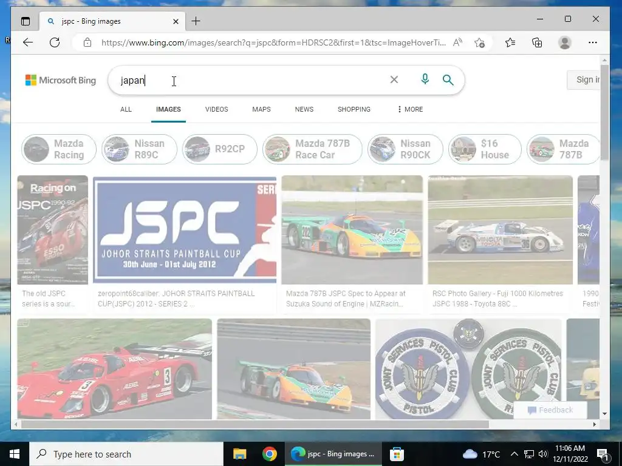
Task: Show hidden system tray icons
Action: [514, 454]
